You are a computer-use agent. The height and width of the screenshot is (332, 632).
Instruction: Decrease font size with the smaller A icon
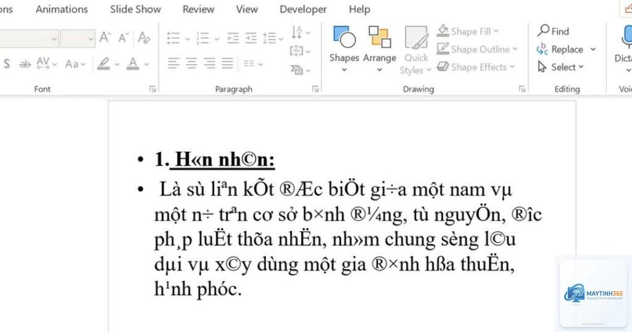pyautogui.click(x=123, y=38)
